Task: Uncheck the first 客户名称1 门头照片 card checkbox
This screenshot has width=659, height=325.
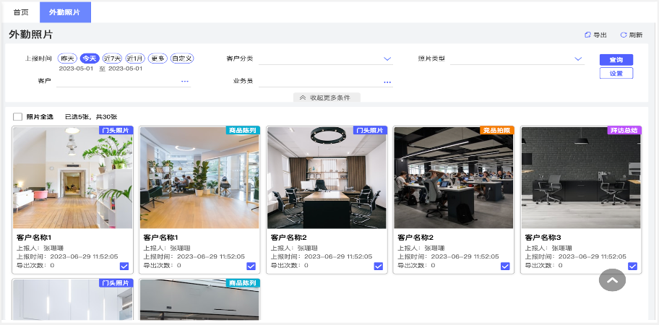Action: coord(124,266)
